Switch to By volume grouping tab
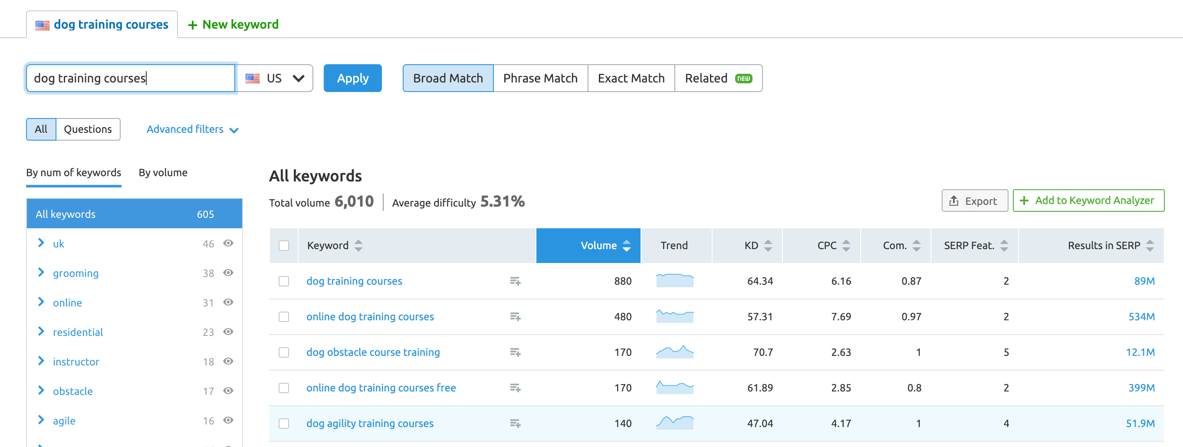The image size is (1183, 447). pos(163,173)
